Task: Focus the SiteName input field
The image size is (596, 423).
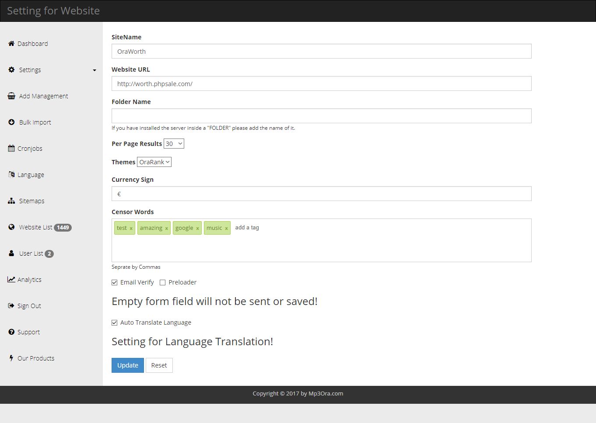Action: tap(322, 51)
